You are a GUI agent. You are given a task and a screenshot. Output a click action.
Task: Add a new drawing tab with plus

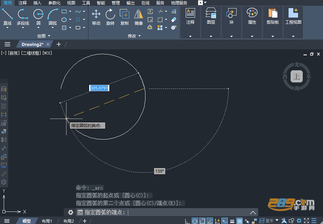59,44
